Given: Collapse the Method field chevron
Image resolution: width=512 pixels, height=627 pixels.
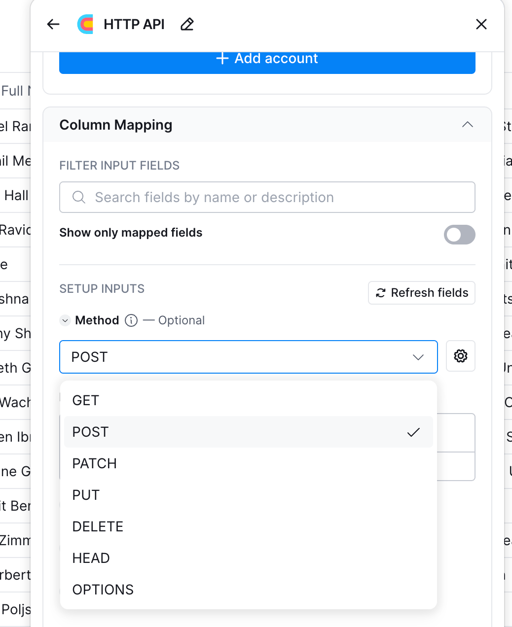Looking at the screenshot, I should click(65, 320).
